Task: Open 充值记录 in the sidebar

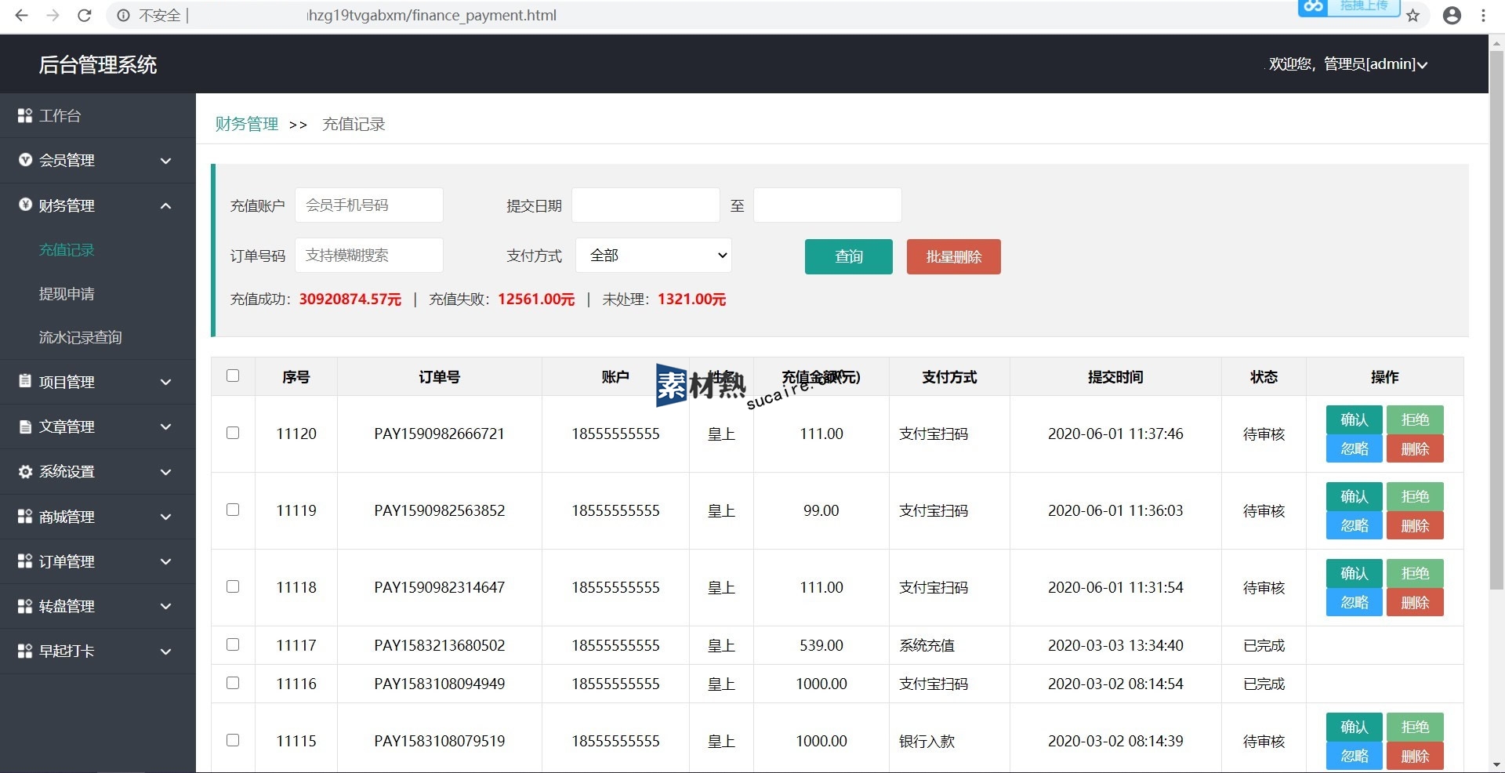Action: 67,249
